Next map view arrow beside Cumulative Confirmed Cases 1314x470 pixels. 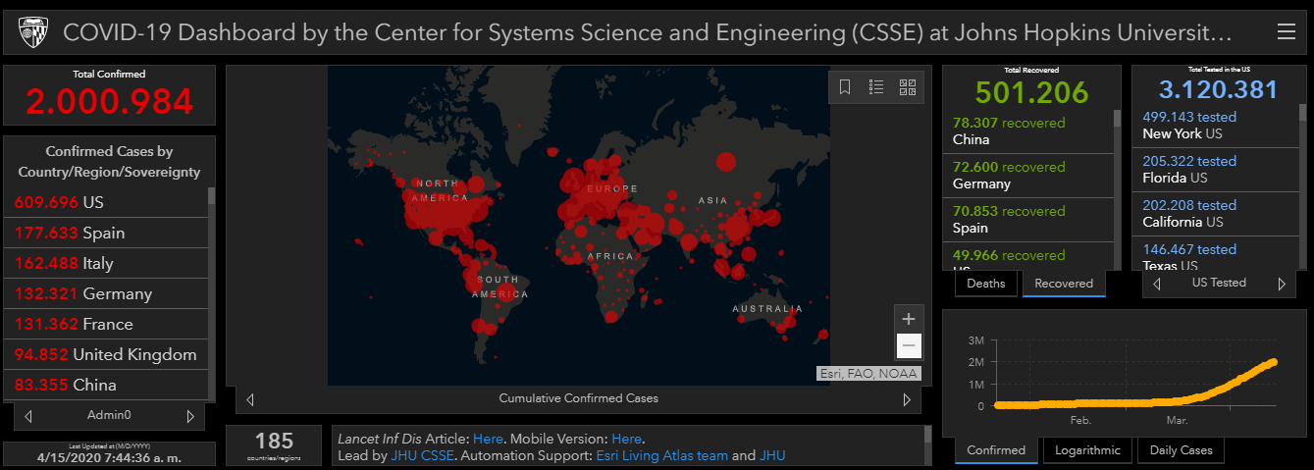click(x=907, y=399)
